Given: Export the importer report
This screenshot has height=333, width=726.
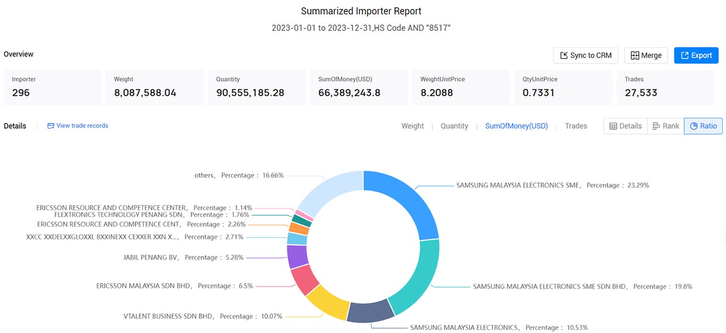Looking at the screenshot, I should [696, 55].
